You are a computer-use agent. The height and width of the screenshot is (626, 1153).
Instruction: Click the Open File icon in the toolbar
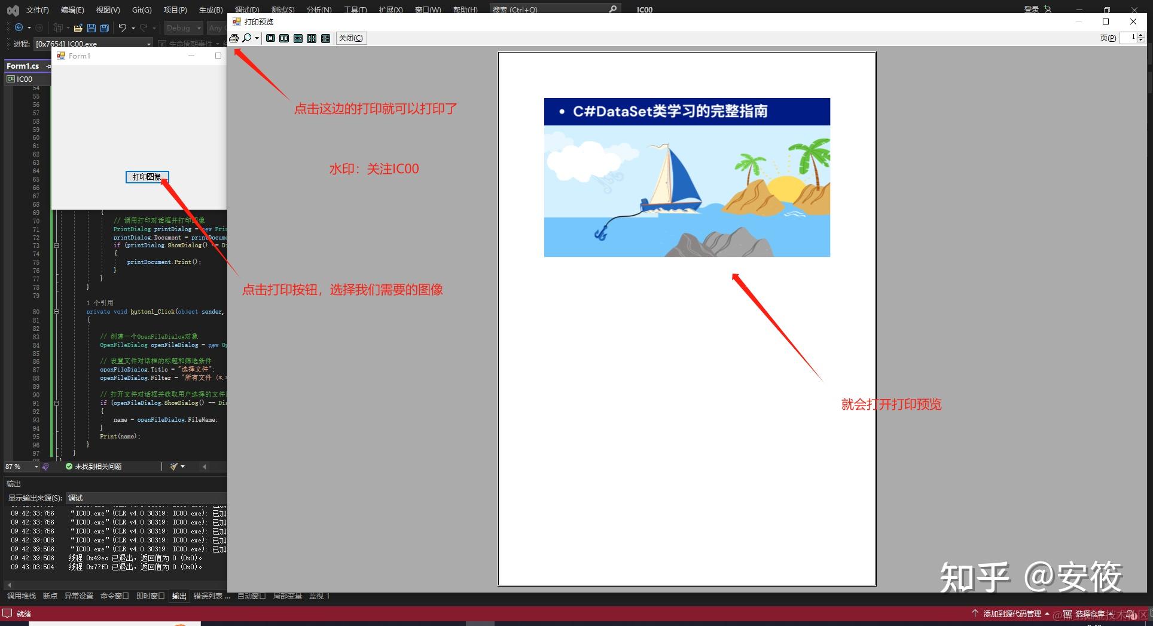(78, 28)
